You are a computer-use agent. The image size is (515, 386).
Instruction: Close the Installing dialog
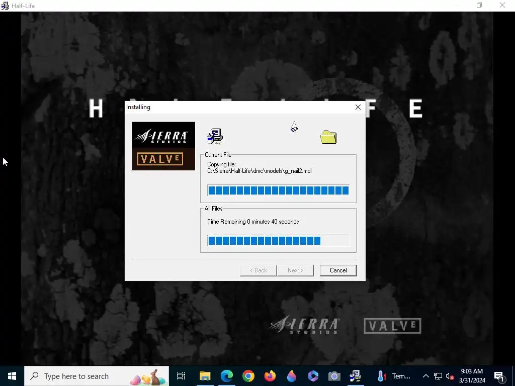click(358, 107)
